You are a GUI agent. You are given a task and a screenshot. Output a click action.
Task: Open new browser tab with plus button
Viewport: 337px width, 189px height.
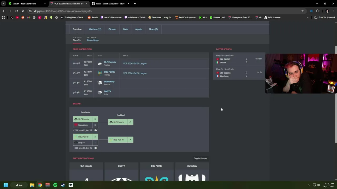pos(135,4)
